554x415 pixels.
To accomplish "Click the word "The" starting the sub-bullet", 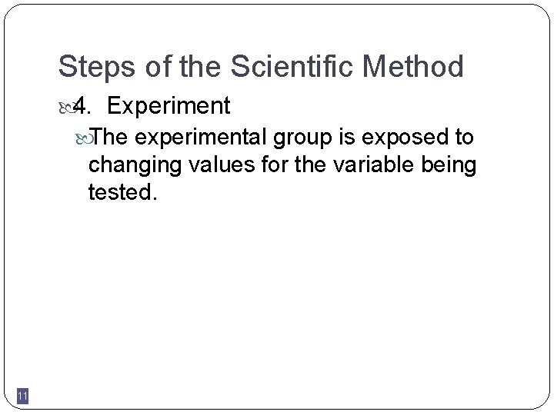I will 115,137.
